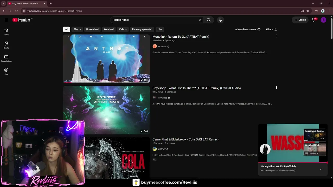Screen dimensions: 333x187
Task: Open the tab search dropdown arrow
Action: [x=3, y=4]
